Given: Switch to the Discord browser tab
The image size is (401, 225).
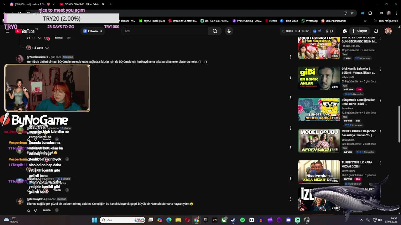Looking at the screenshot, I should [x=31, y=4].
